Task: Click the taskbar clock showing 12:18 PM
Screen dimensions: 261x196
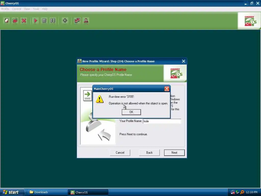Action: pyautogui.click(x=252, y=192)
